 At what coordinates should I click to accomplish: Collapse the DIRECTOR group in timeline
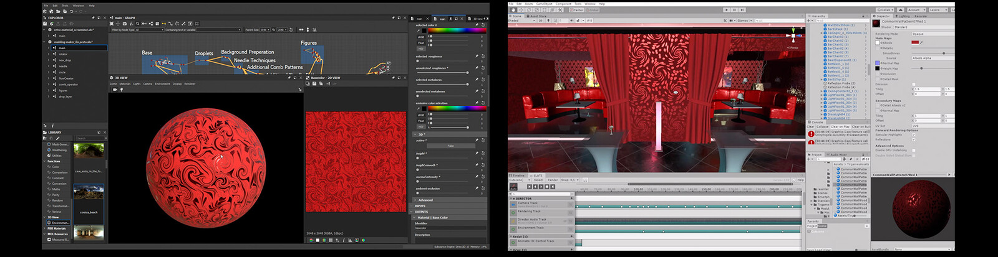click(x=511, y=199)
